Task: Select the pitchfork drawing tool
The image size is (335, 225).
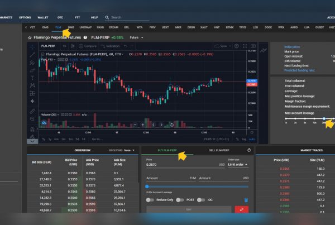Action: [32, 63]
